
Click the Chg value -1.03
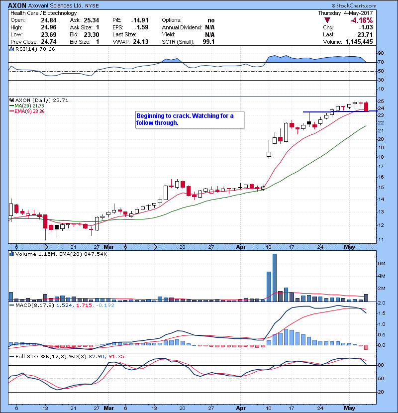click(x=366, y=27)
